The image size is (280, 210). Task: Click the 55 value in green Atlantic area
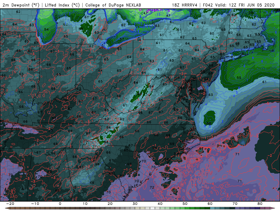239,78
